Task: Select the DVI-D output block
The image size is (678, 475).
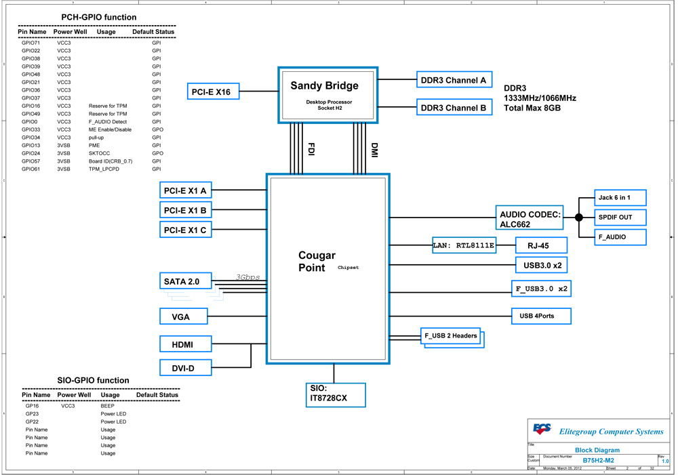Action: click(x=186, y=368)
